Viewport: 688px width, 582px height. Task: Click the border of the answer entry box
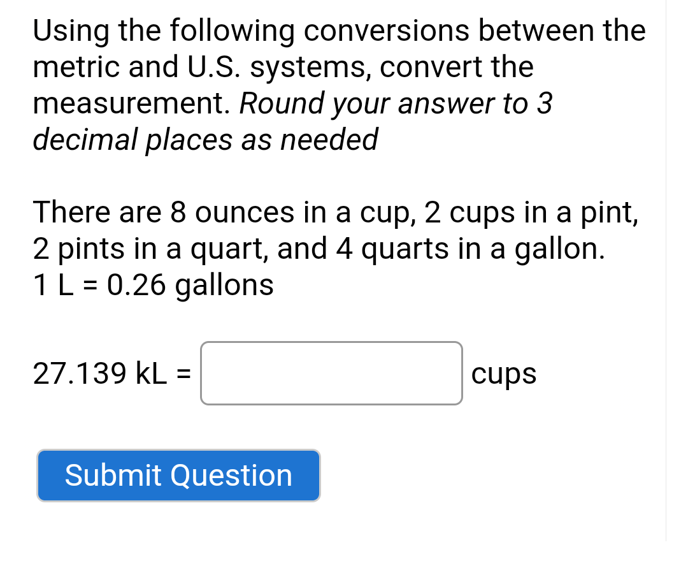(331, 342)
